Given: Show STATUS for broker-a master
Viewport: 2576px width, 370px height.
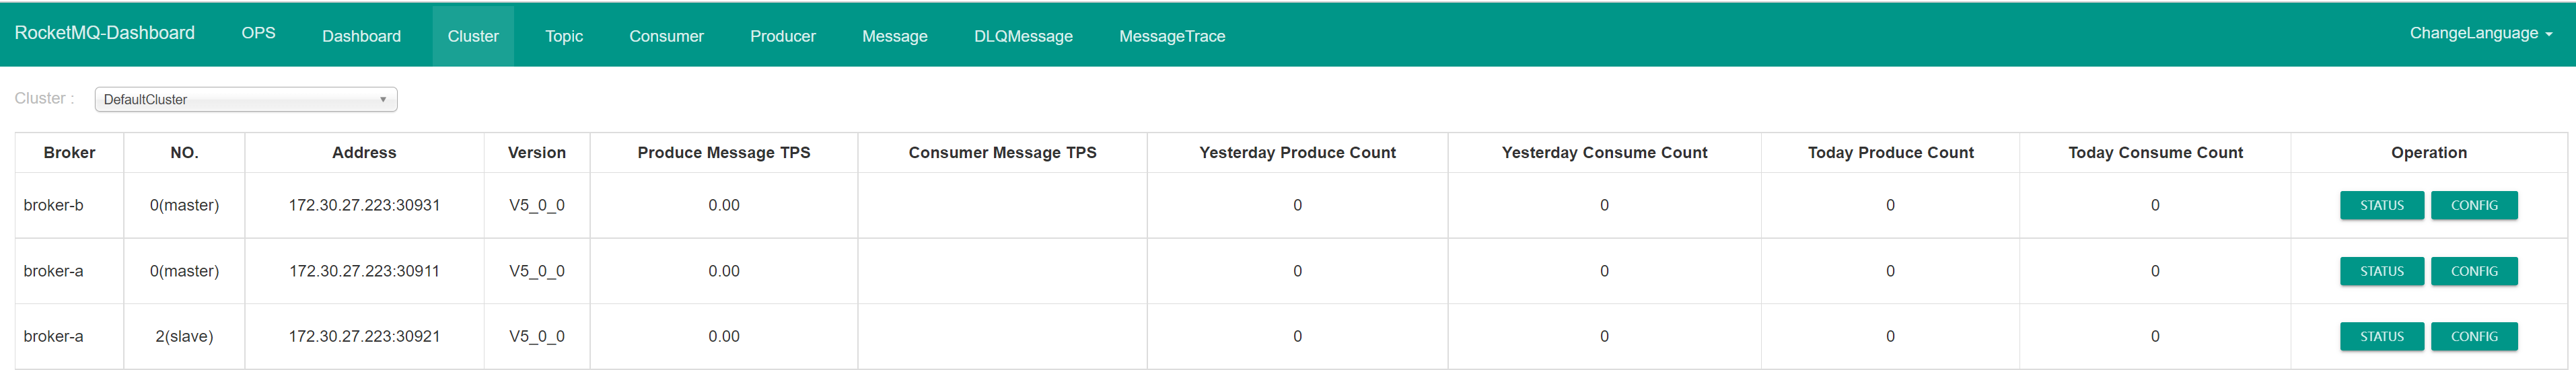Looking at the screenshot, I should pos(2381,271).
